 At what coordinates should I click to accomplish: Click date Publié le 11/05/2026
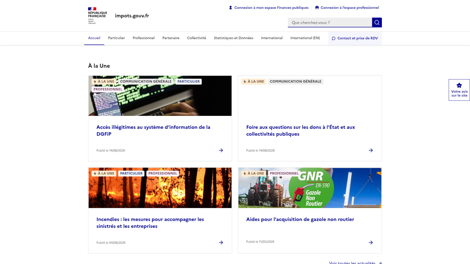click(260, 242)
